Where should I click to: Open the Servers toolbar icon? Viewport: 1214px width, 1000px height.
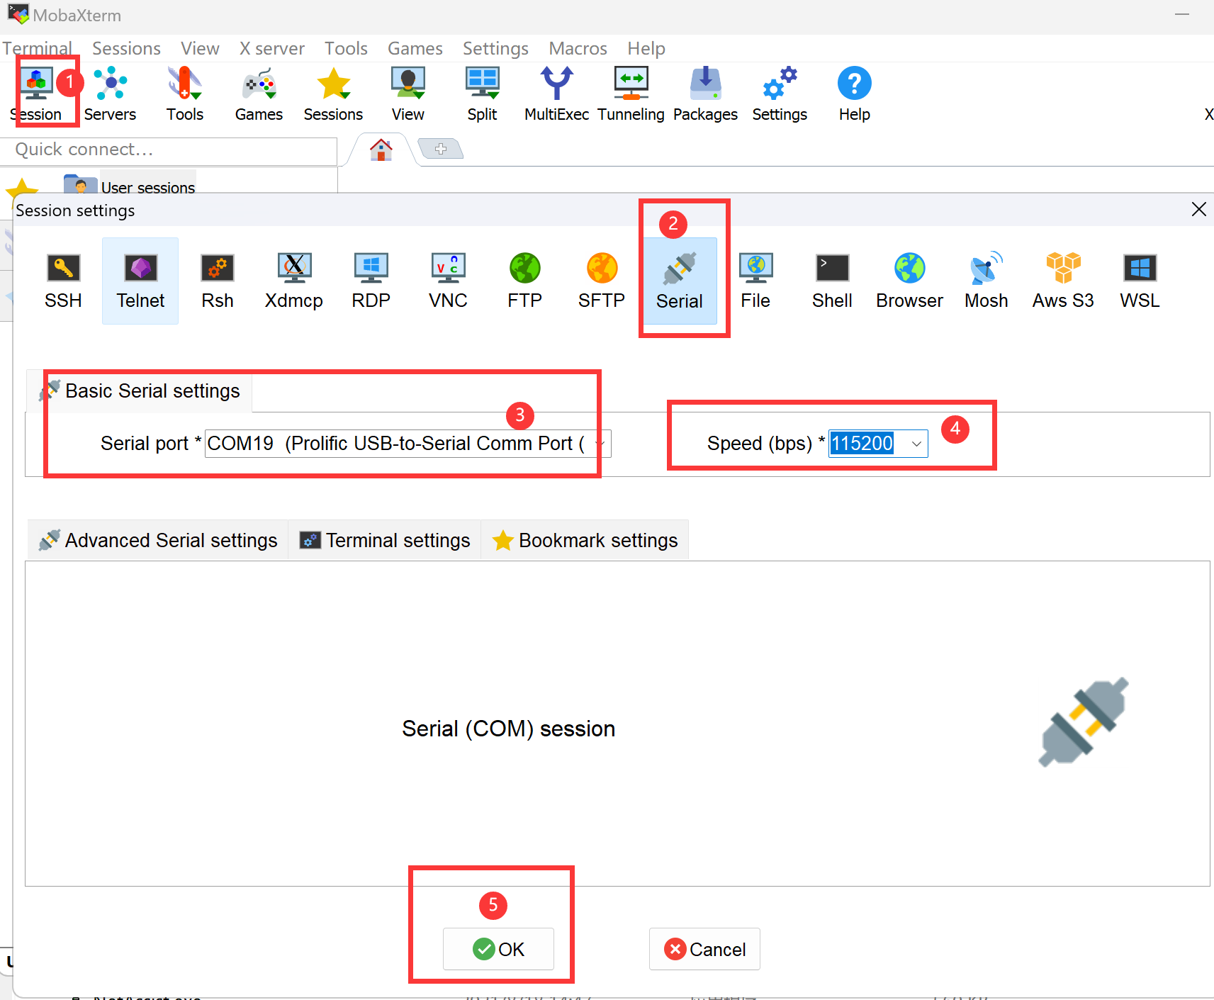110,94
